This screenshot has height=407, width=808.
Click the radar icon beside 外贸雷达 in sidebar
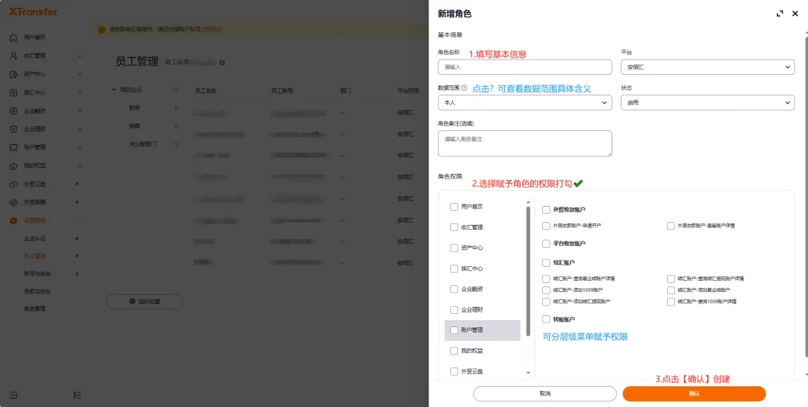coord(13,202)
